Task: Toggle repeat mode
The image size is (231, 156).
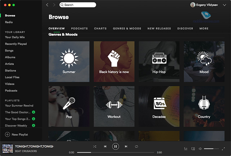Action: coord(136,146)
